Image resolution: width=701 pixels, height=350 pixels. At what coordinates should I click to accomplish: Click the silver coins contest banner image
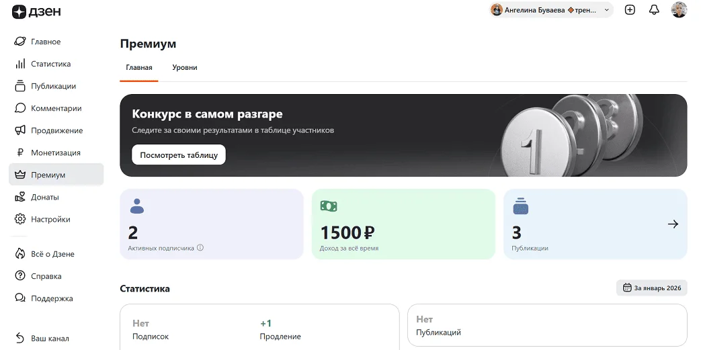(x=571, y=135)
